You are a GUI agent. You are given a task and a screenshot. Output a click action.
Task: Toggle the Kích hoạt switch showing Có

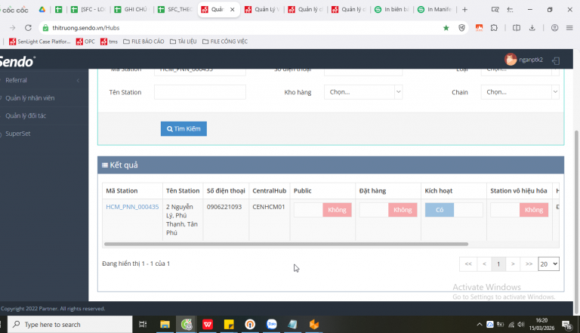[x=454, y=210]
